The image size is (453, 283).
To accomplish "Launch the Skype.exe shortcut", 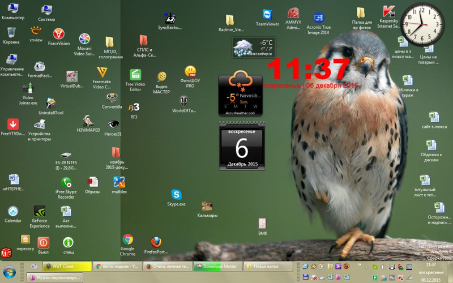I will click(176, 195).
